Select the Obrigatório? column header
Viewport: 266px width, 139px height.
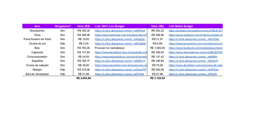pos(63,26)
